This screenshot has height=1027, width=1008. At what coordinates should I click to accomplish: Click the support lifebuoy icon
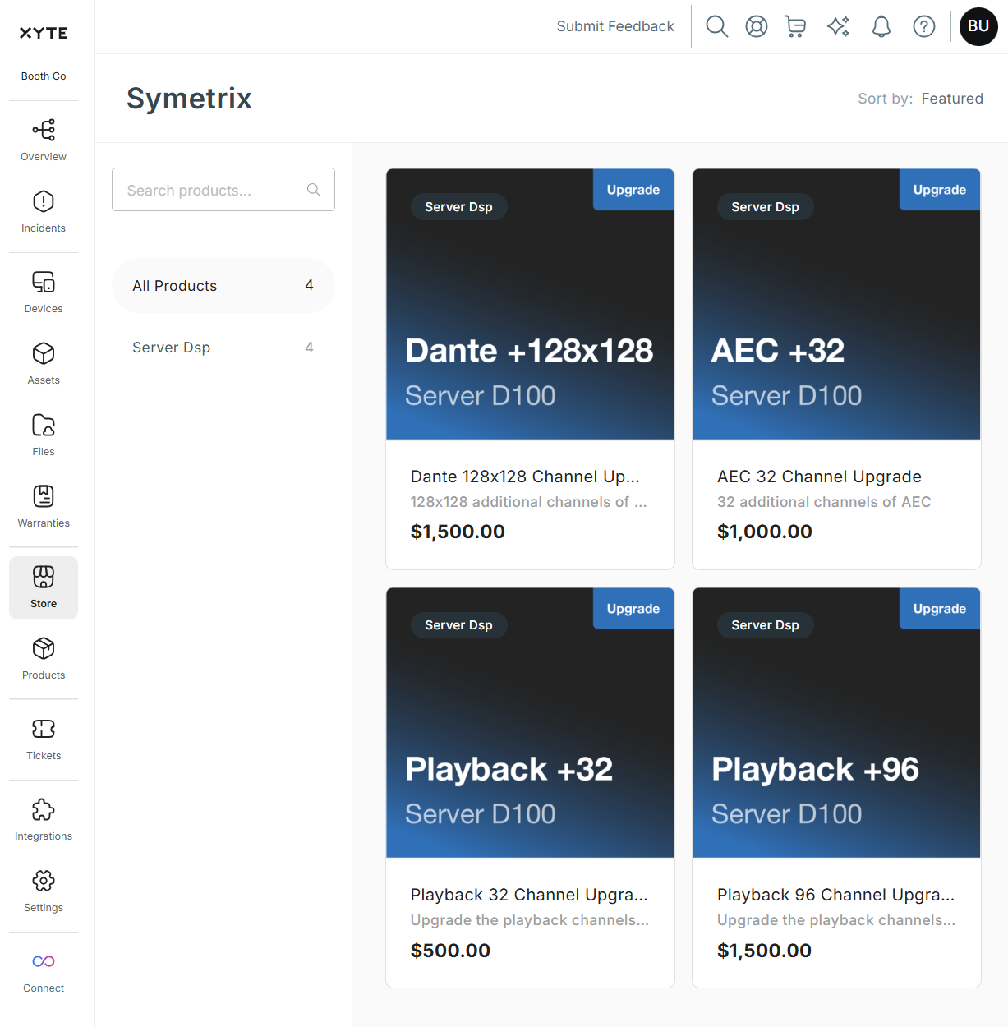pos(757,26)
